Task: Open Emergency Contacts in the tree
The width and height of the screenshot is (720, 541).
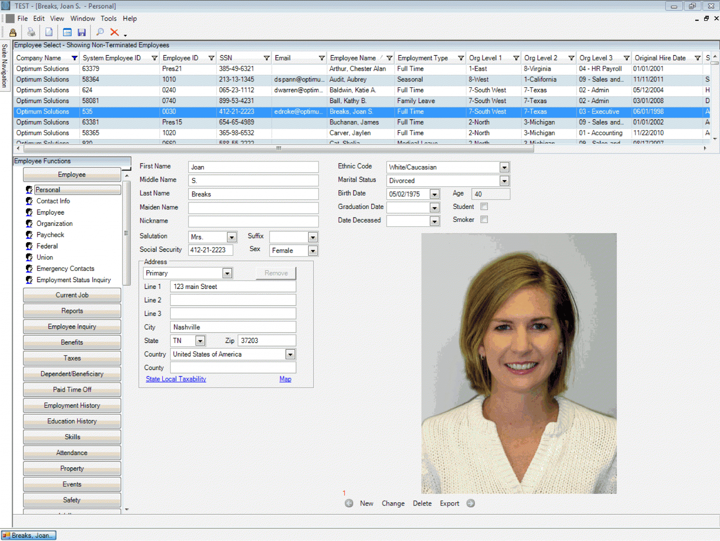Action: 66,269
